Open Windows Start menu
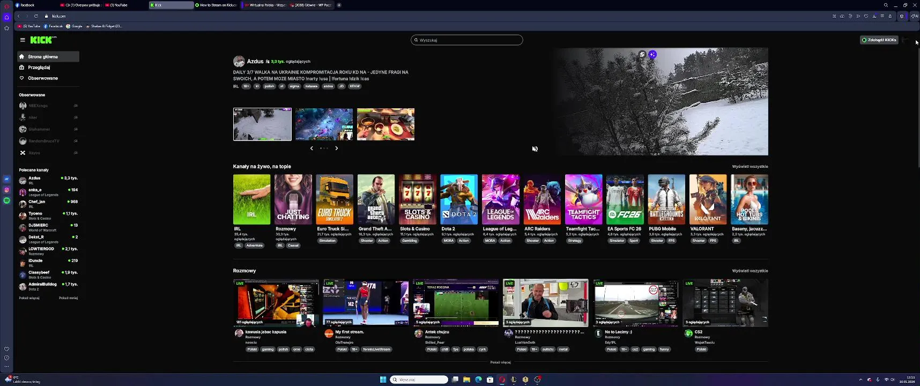The height and width of the screenshot is (386, 920). (x=383, y=380)
